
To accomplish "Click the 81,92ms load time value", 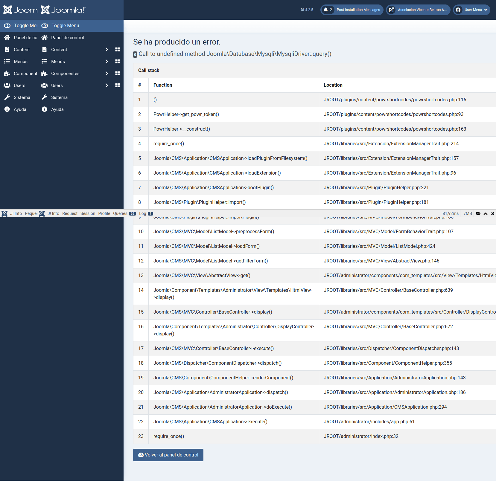I will 451,213.
